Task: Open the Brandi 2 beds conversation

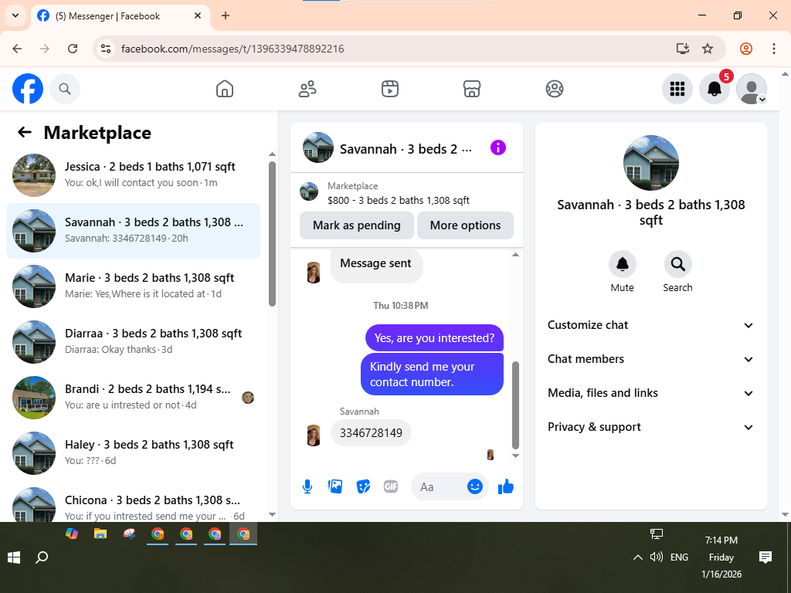Action: pyautogui.click(x=133, y=398)
